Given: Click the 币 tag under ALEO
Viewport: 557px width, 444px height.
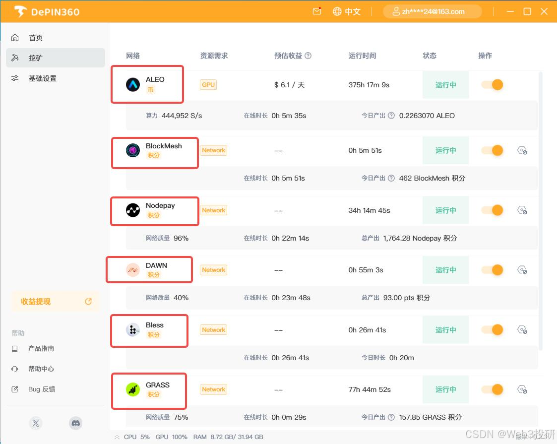Looking at the screenshot, I should (x=151, y=89).
